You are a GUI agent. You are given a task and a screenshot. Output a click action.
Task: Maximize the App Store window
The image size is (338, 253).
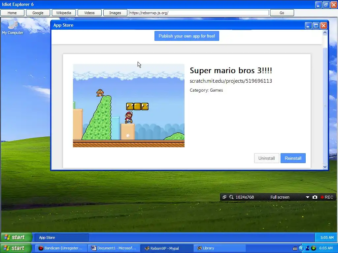[x=316, y=26]
